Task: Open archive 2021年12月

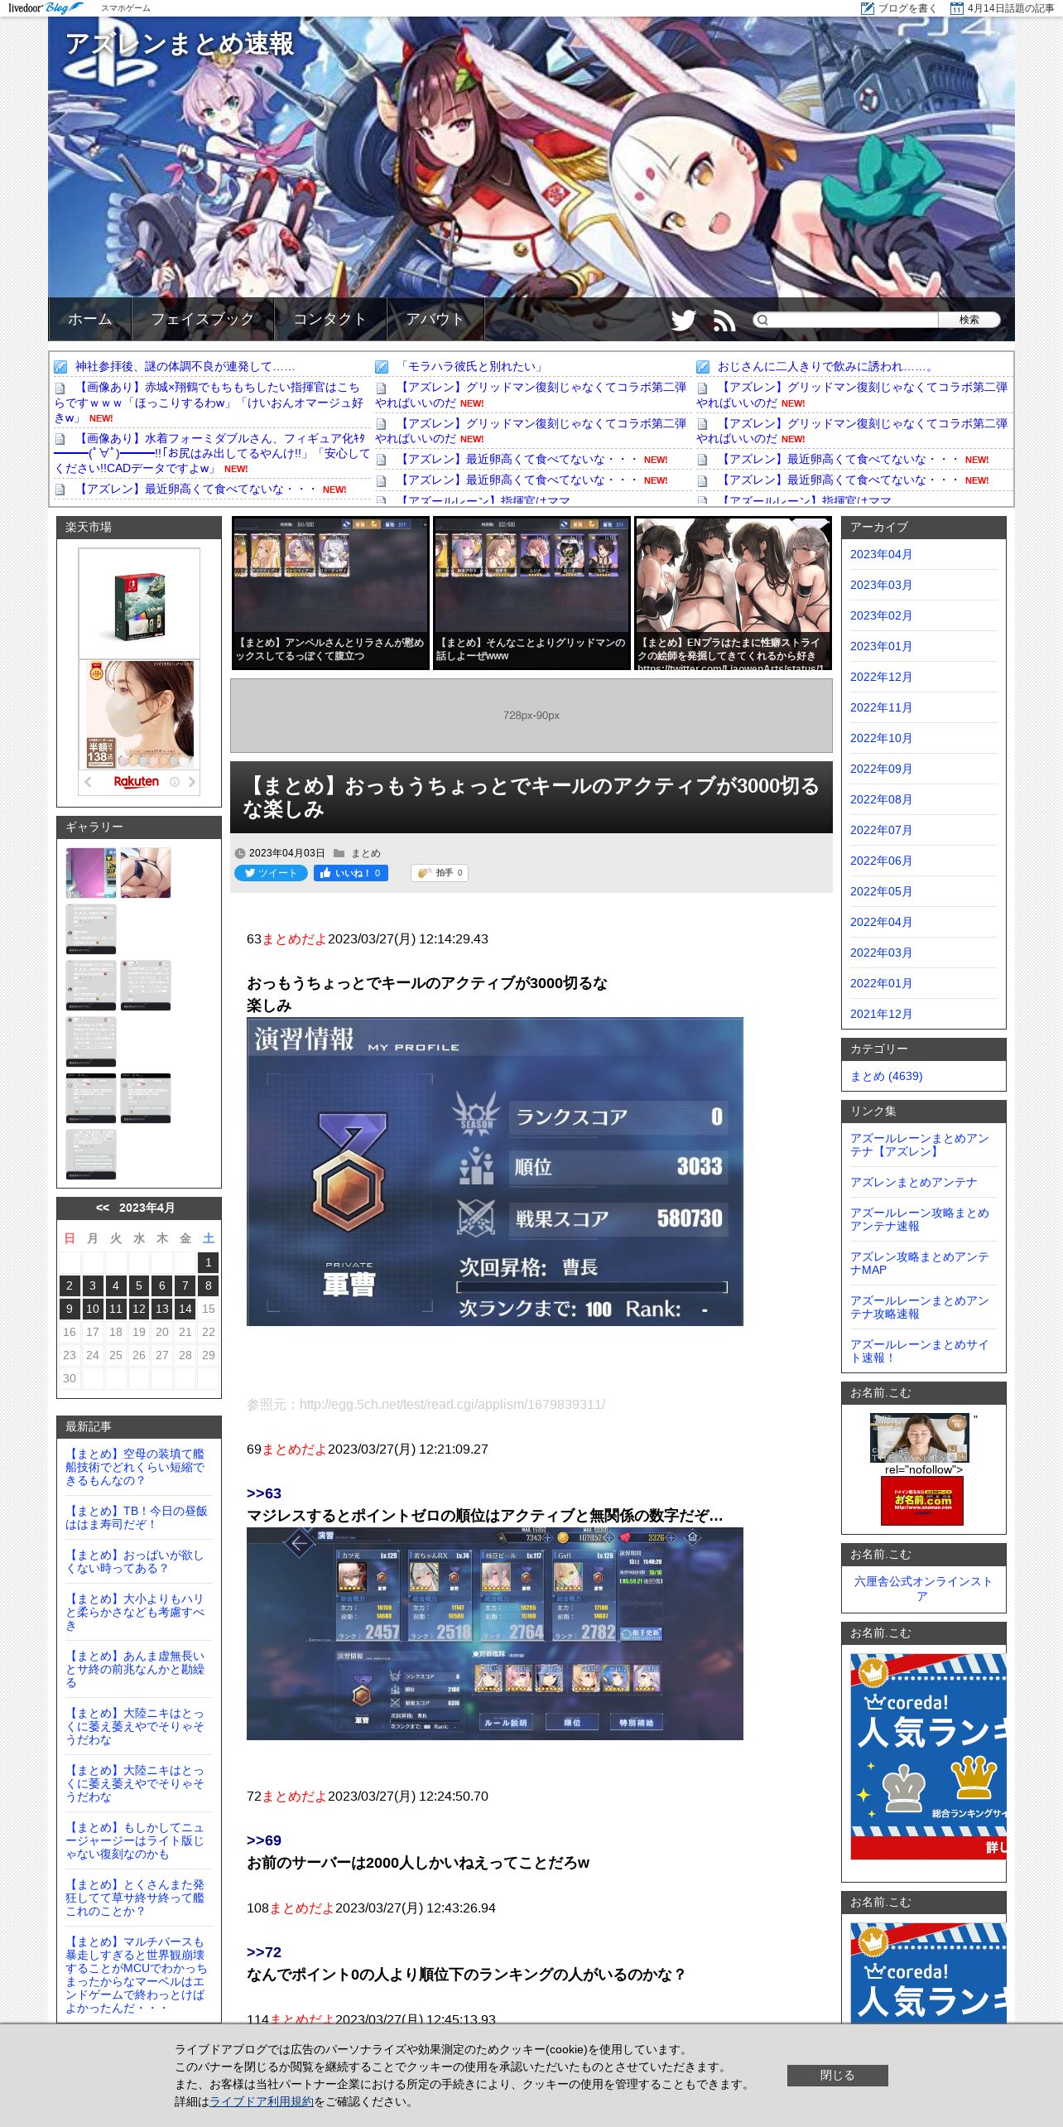Action: tap(881, 1014)
